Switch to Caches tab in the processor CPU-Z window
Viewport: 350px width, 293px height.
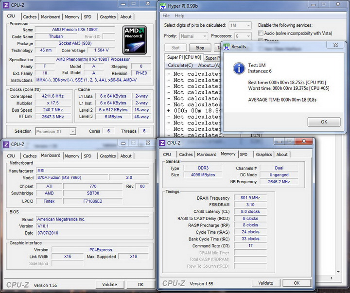click(x=30, y=17)
